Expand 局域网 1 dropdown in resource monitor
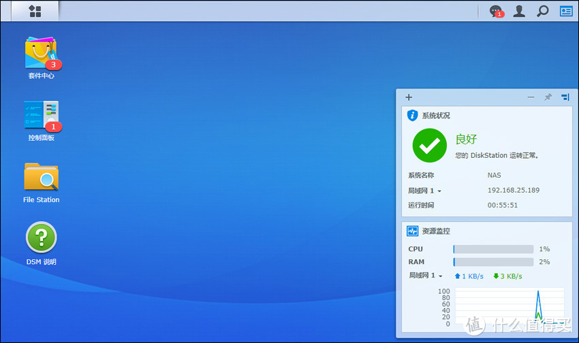The width and height of the screenshot is (579, 343). [x=440, y=276]
